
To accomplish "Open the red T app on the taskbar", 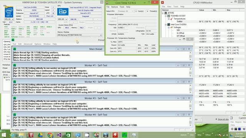I will coord(31,135).
